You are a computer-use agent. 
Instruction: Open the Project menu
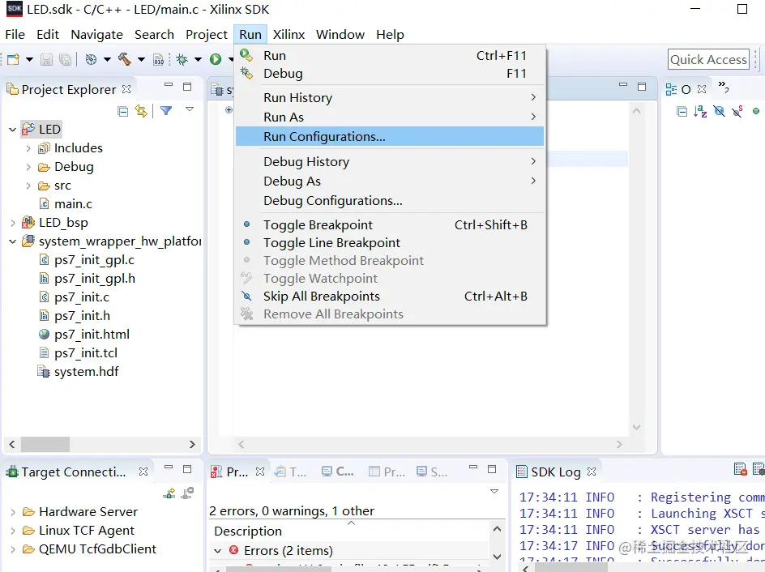coord(207,35)
